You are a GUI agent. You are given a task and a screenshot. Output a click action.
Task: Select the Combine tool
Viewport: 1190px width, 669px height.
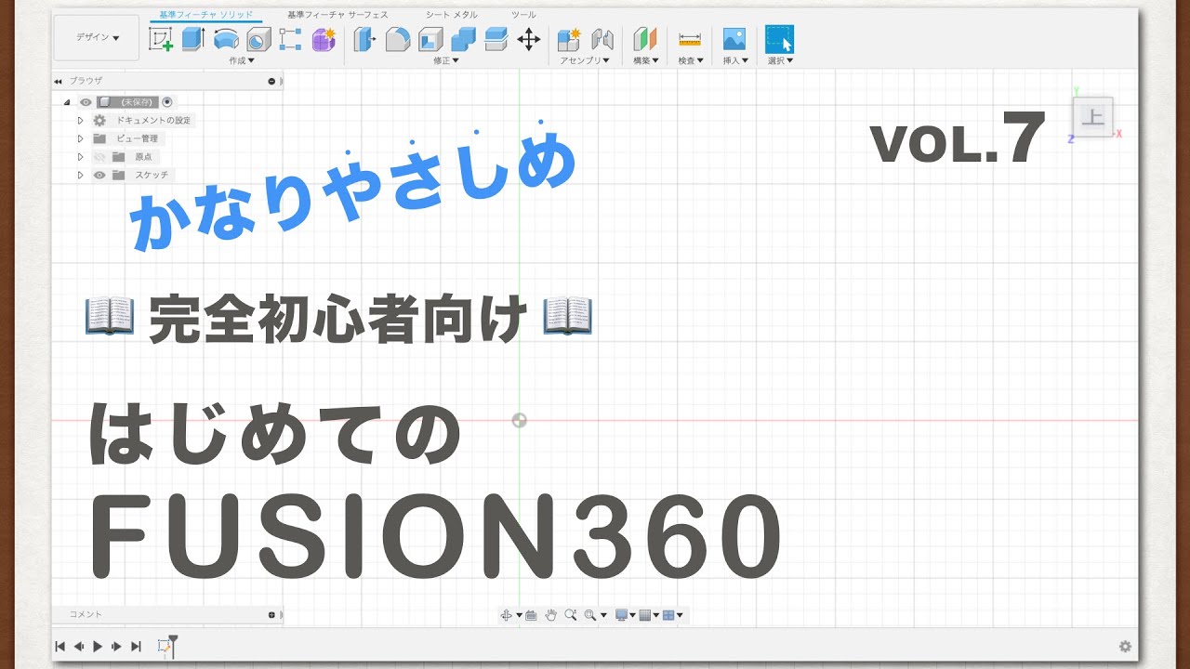point(463,39)
